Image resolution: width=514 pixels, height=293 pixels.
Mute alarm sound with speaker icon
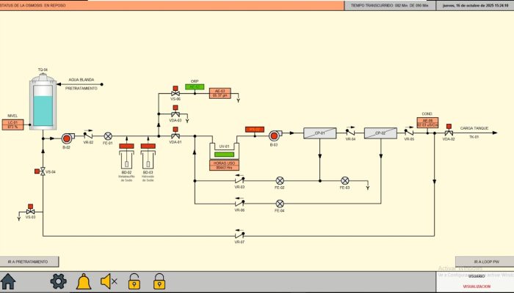click(x=109, y=281)
